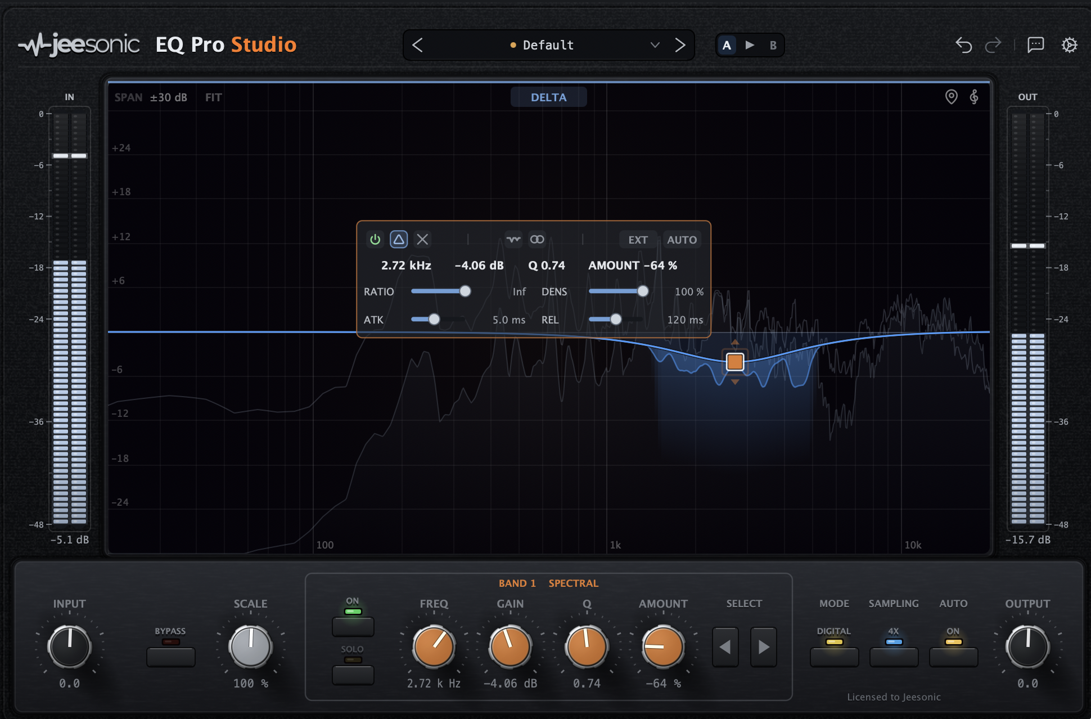Image resolution: width=1091 pixels, height=719 pixels.
Task: Select A state slot
Action: pos(727,45)
